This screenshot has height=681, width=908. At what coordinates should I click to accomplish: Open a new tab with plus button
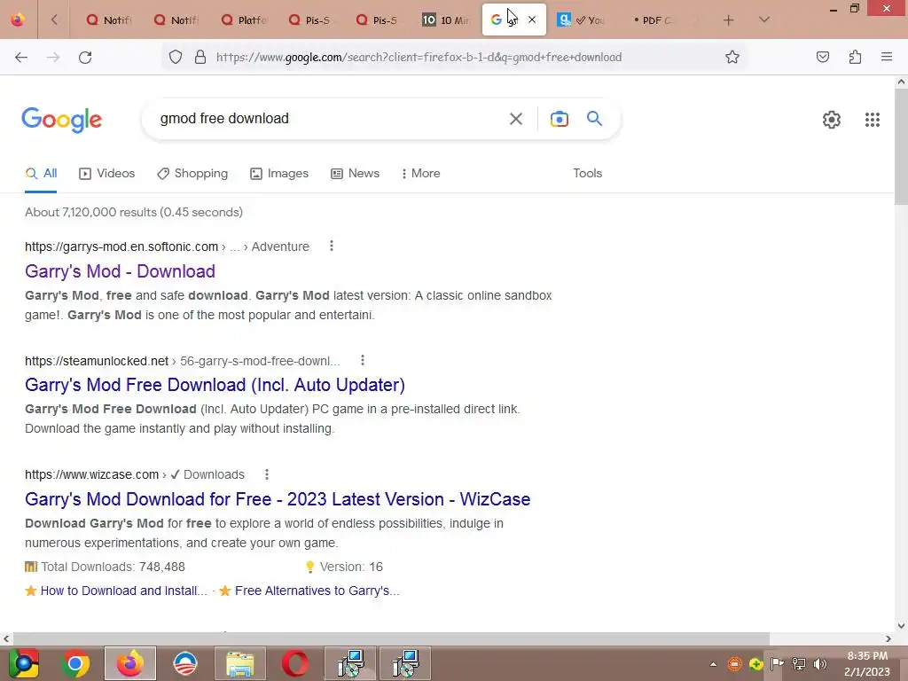[x=729, y=20]
